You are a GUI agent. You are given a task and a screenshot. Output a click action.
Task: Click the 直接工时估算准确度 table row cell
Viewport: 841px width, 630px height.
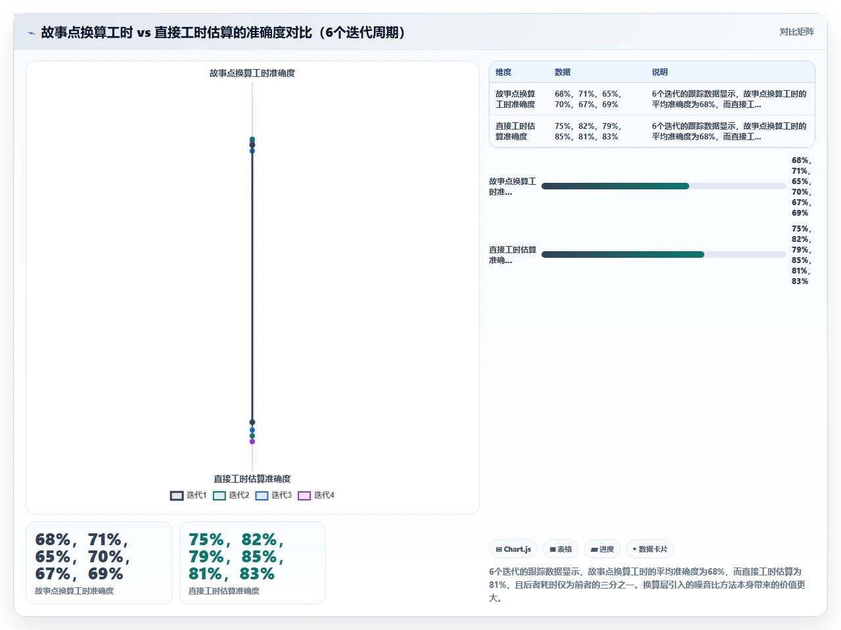coord(518,132)
